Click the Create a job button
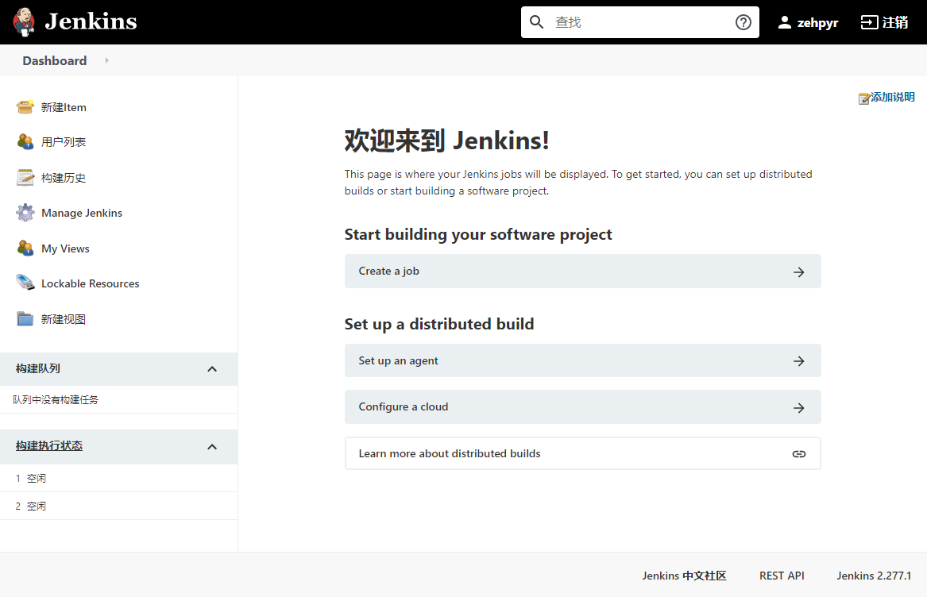 (x=582, y=272)
